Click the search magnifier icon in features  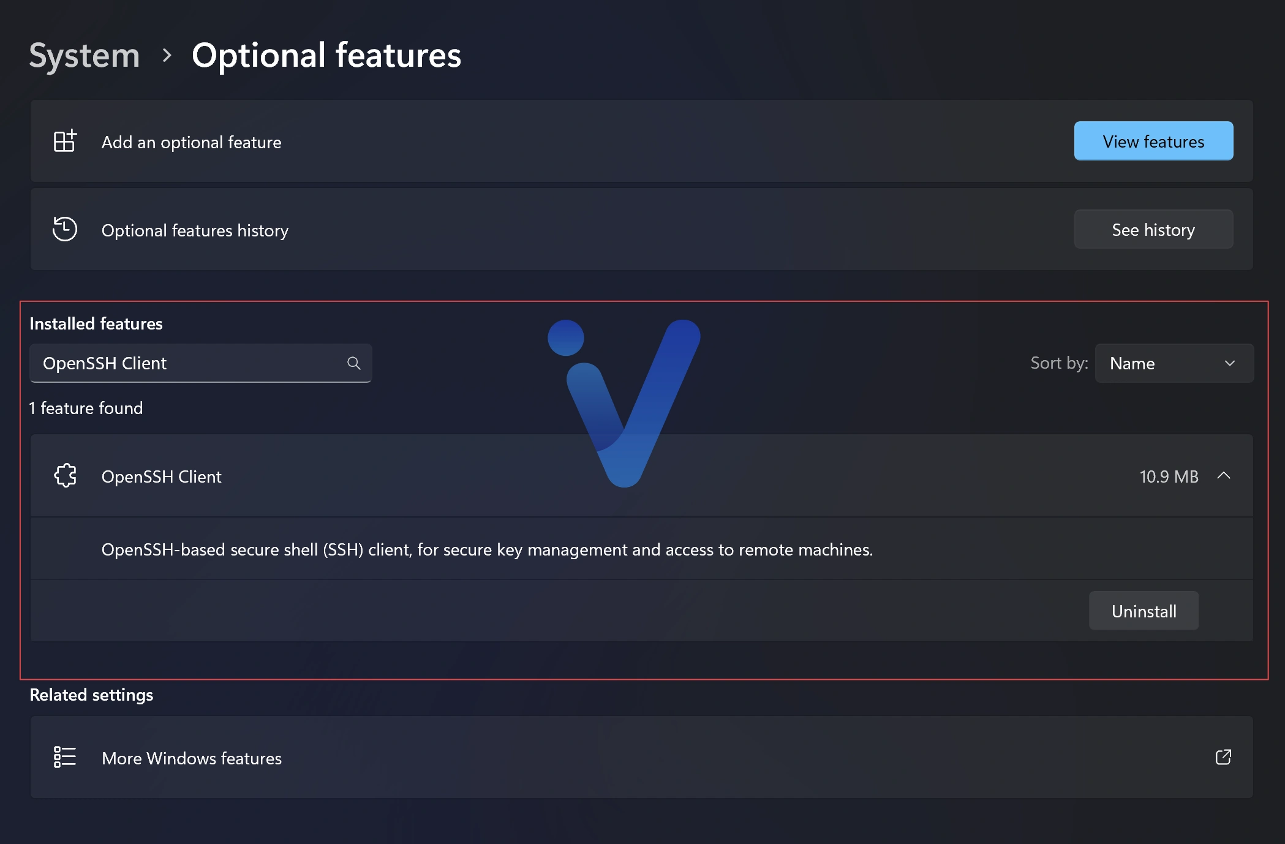point(353,362)
